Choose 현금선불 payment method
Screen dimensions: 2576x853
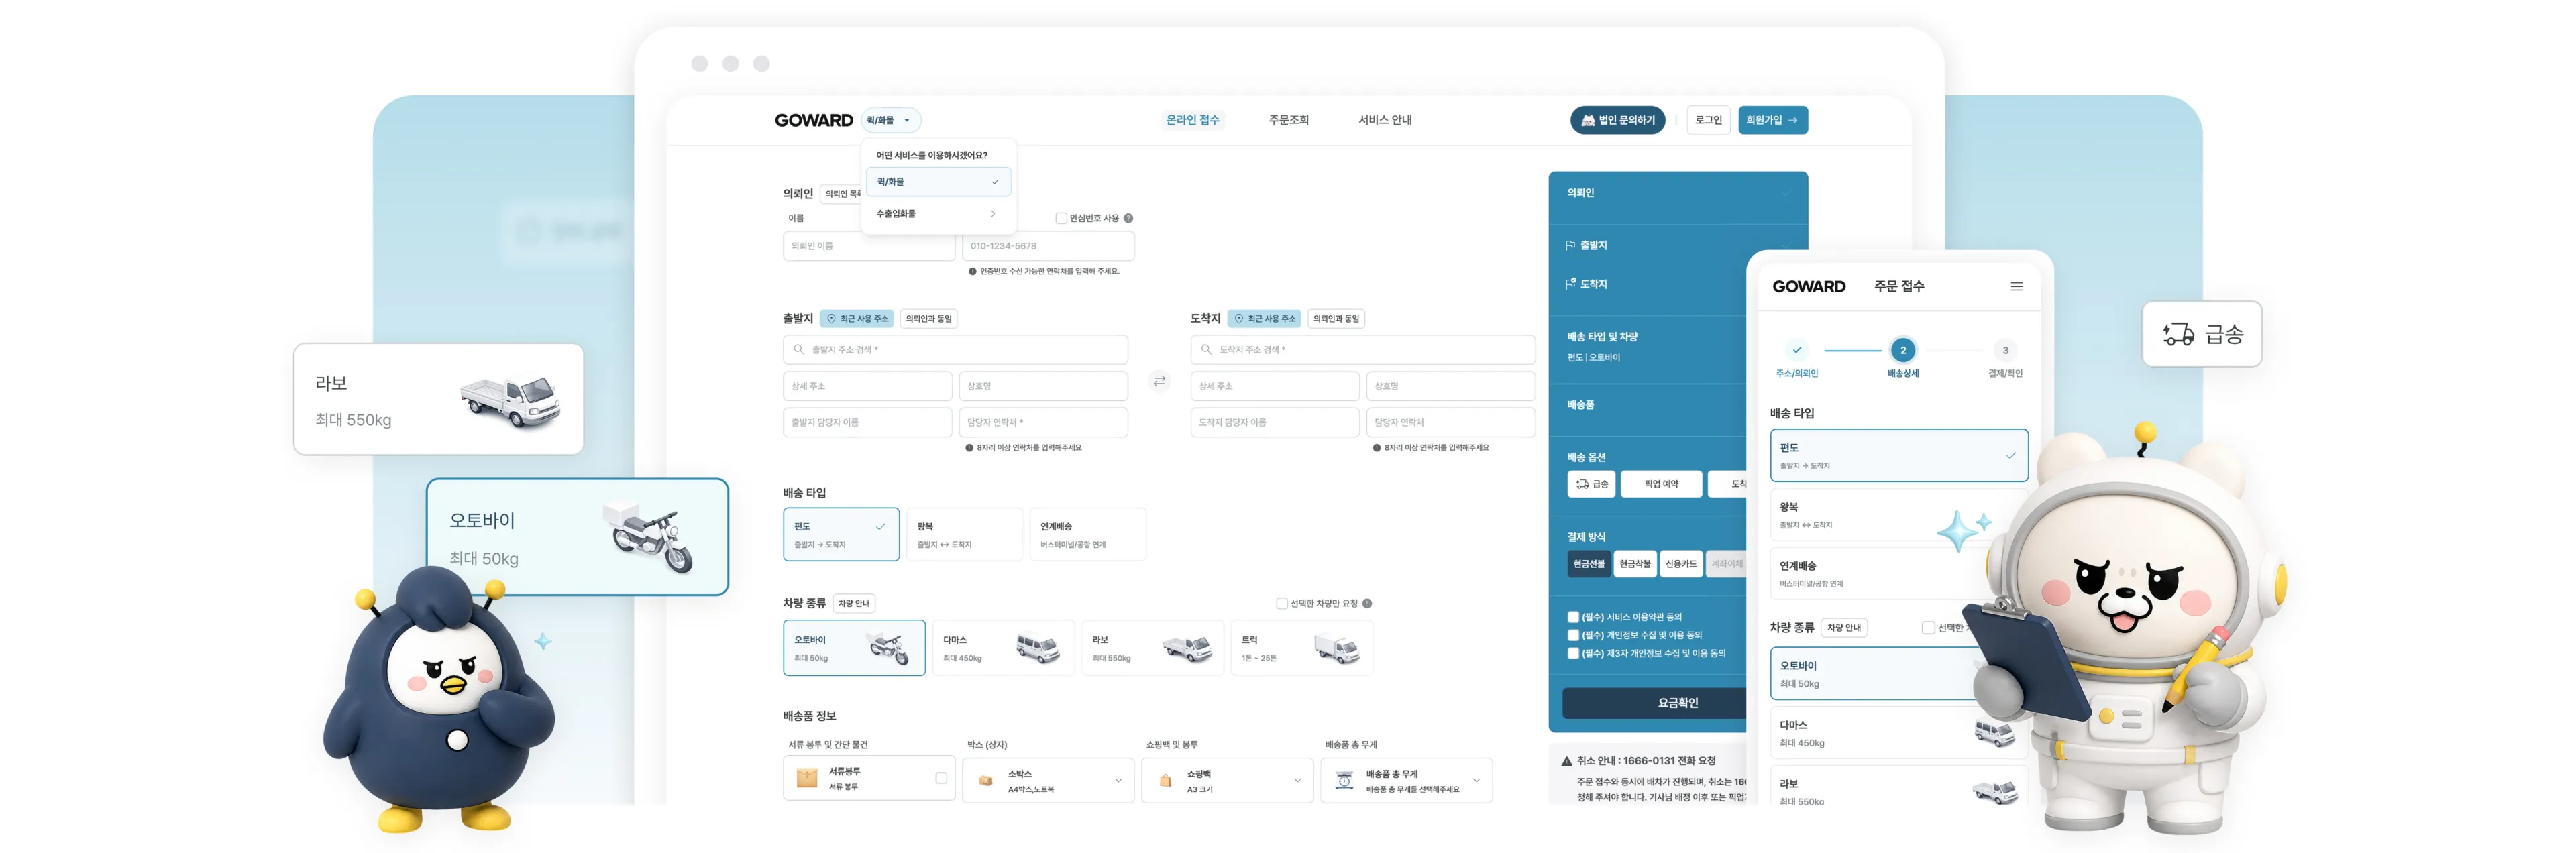click(1588, 565)
